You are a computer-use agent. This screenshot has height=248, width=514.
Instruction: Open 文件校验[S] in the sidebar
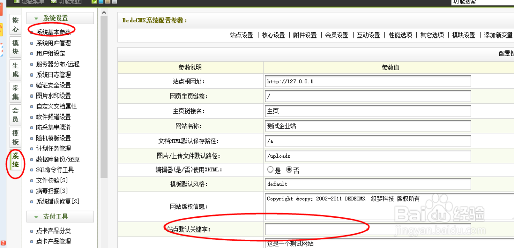coord(52,180)
